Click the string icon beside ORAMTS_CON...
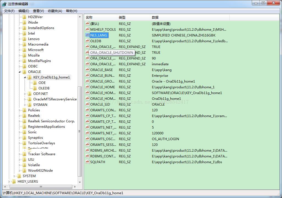The image size is (282, 198). (87, 110)
